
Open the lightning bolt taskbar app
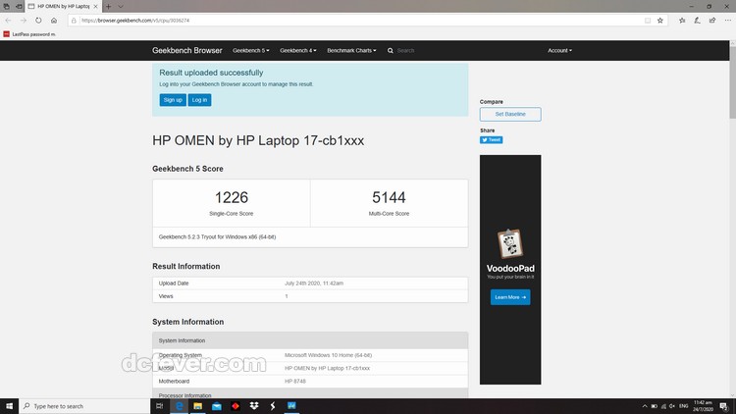click(x=273, y=406)
